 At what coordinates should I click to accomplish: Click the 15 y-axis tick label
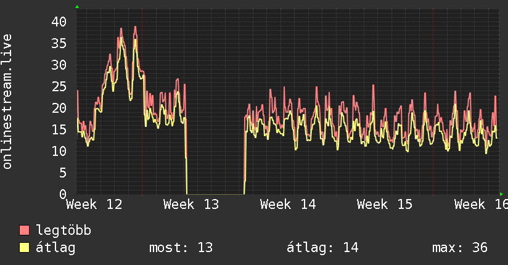[59, 129]
